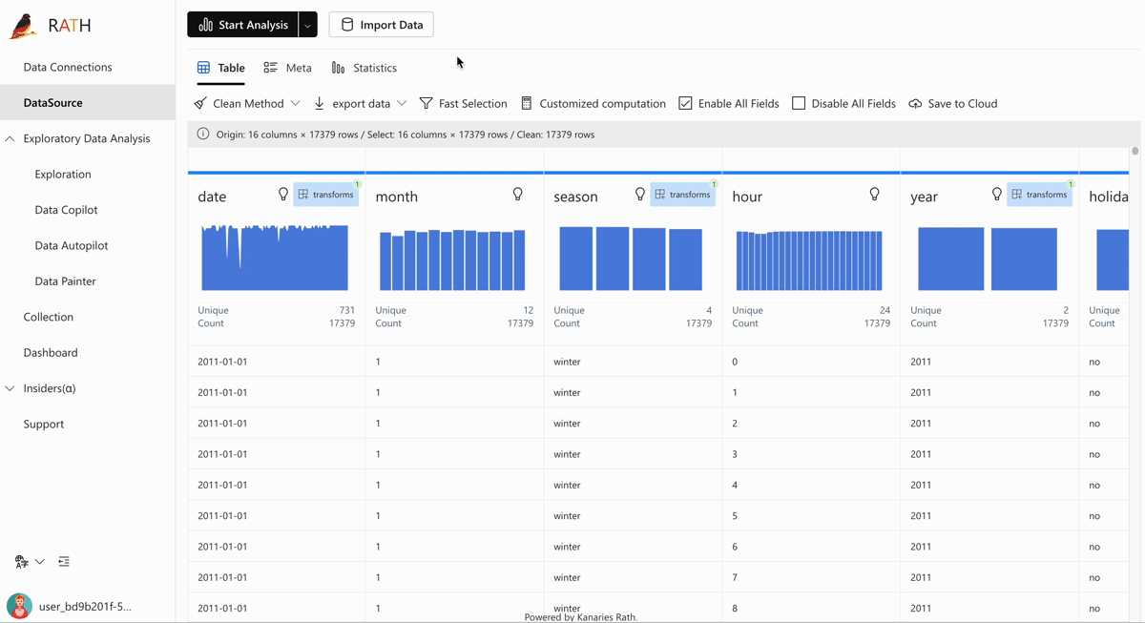
Task: Open transforms badge on season column
Action: (x=682, y=195)
